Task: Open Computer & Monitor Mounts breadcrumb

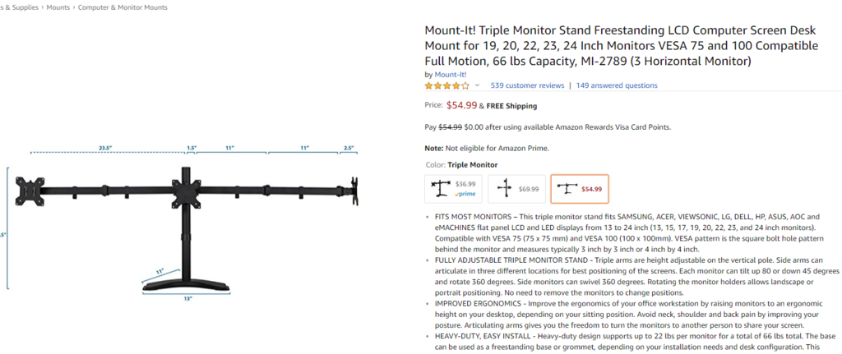Action: click(123, 7)
